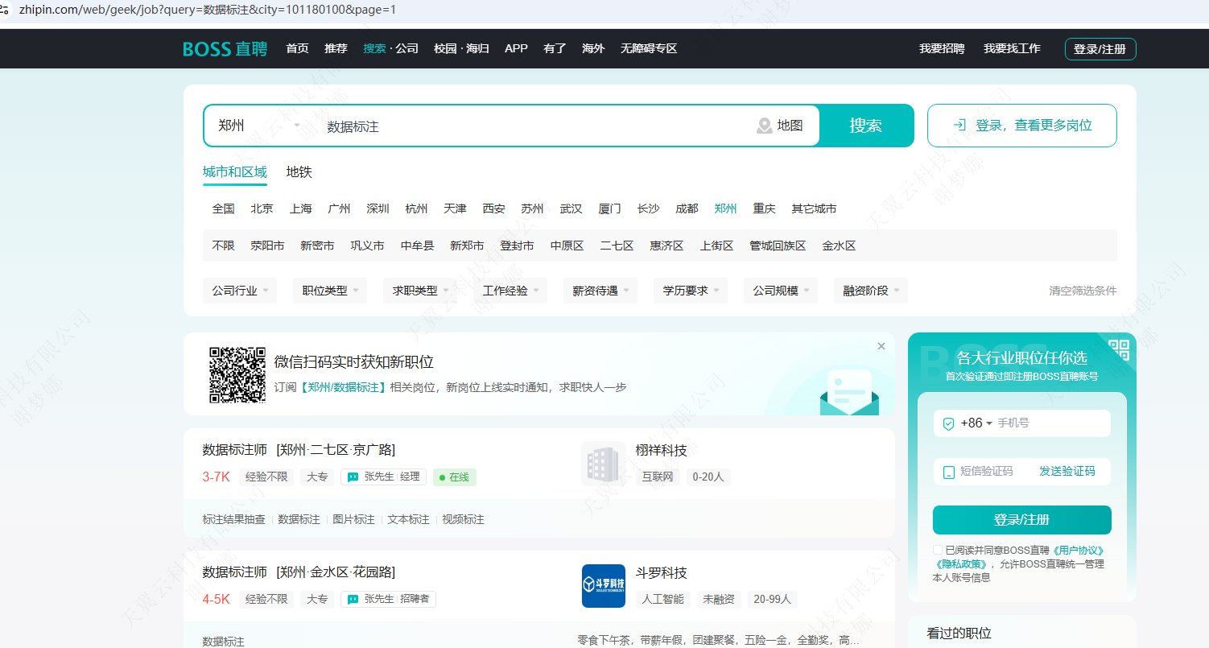The image size is (1209, 648).
Task: Switch to QR code login icon
Action: [x=1119, y=349]
